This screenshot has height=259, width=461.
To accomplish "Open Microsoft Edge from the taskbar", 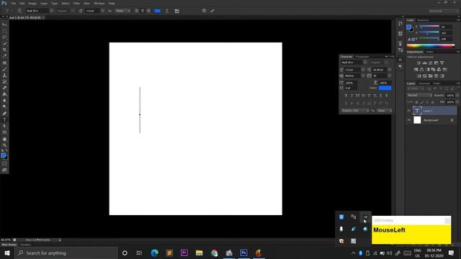I will (x=154, y=253).
